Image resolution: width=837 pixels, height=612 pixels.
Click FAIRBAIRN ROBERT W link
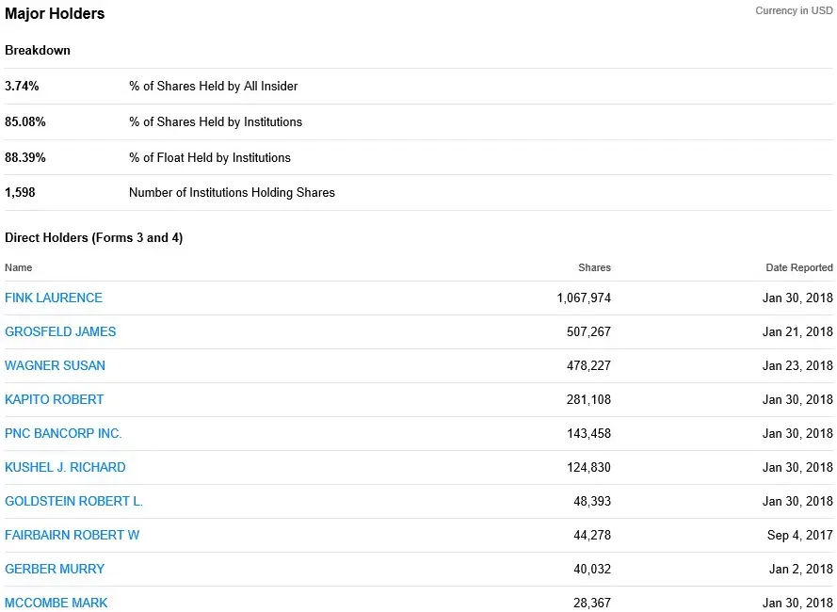pos(72,535)
